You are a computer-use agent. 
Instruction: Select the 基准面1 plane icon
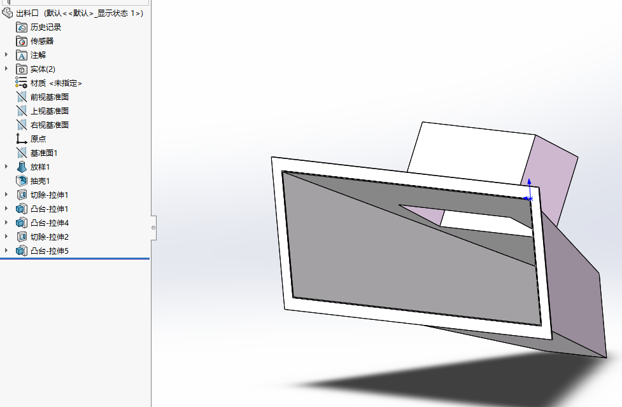(x=22, y=153)
